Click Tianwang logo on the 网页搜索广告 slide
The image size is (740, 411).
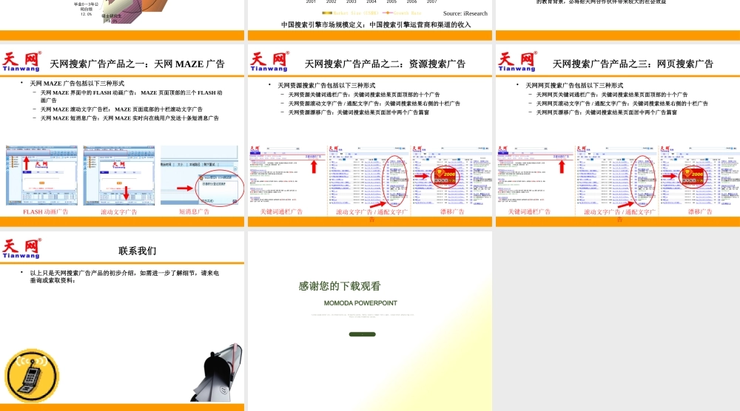(x=517, y=61)
